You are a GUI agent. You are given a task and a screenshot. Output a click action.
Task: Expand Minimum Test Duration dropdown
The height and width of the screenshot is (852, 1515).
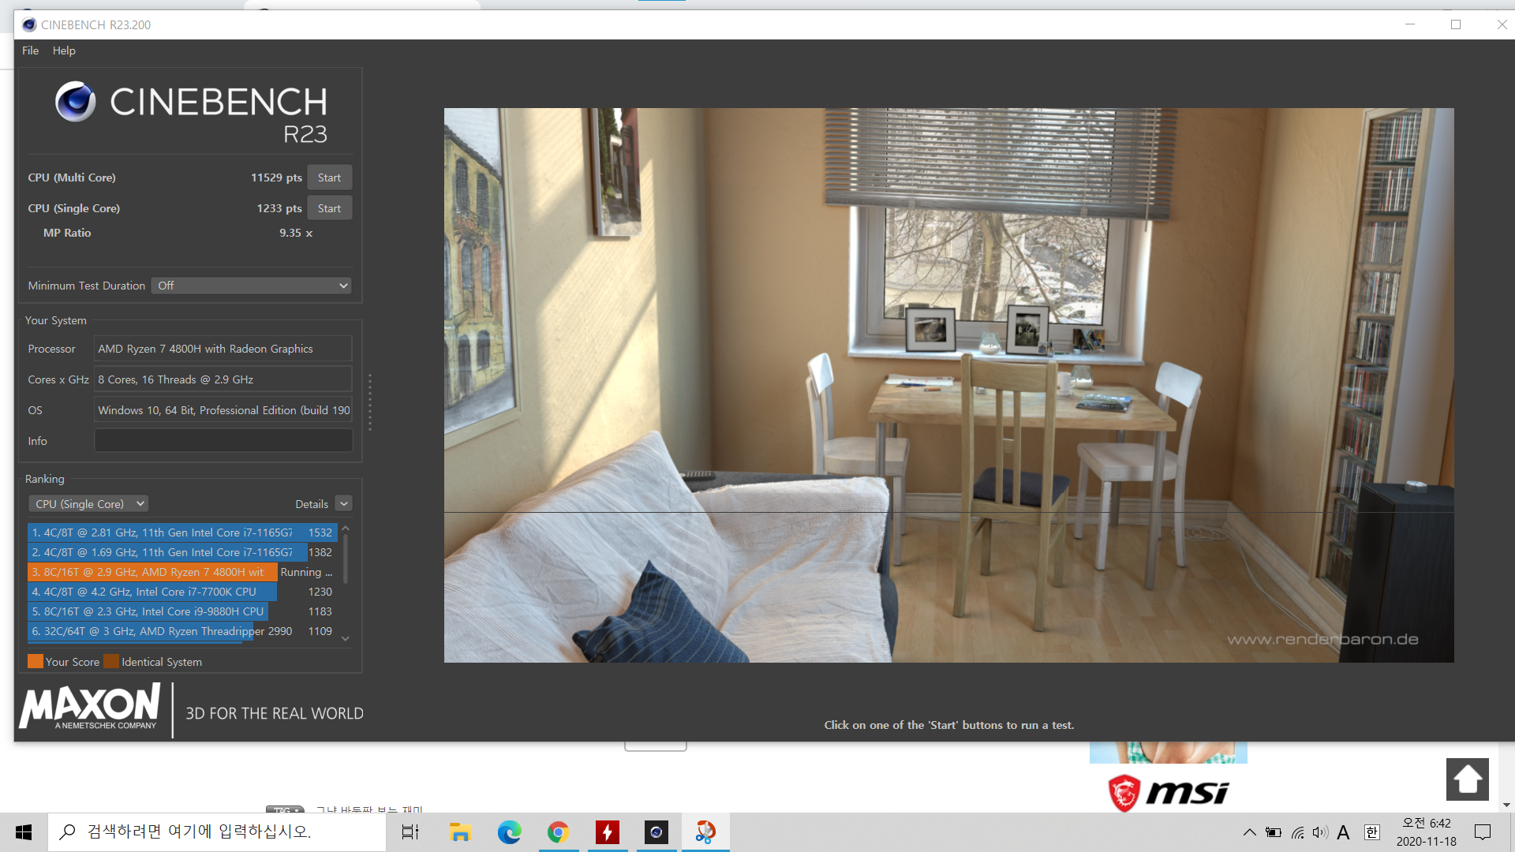[x=252, y=286]
